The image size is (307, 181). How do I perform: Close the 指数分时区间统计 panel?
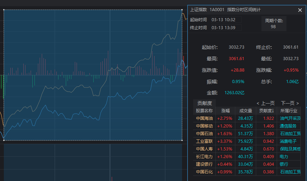tap(300, 10)
